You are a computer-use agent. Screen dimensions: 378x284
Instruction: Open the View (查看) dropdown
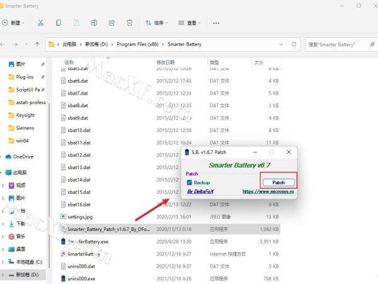point(190,23)
